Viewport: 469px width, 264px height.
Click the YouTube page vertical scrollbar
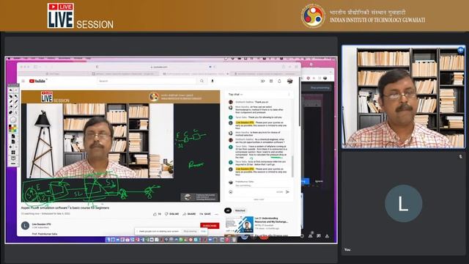pos(300,102)
